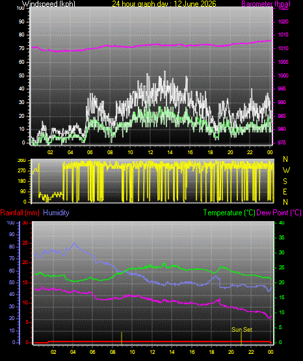Click the dotted sunset marker line below "Sun Set"
Screen dimensions: 303x361
coord(241,338)
